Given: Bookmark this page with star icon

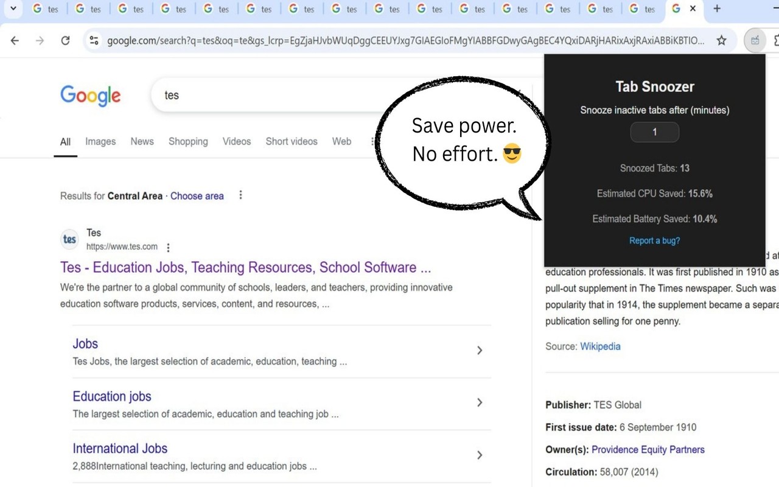Looking at the screenshot, I should (x=721, y=41).
